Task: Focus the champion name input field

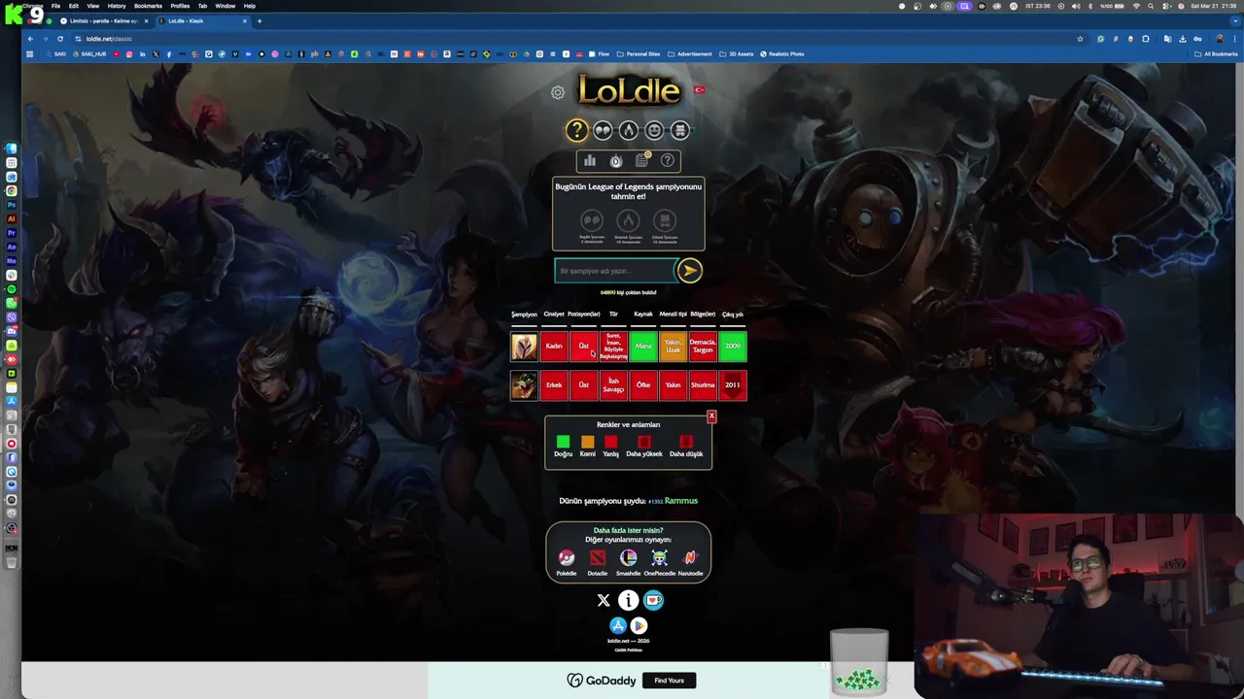Action: [x=614, y=271]
